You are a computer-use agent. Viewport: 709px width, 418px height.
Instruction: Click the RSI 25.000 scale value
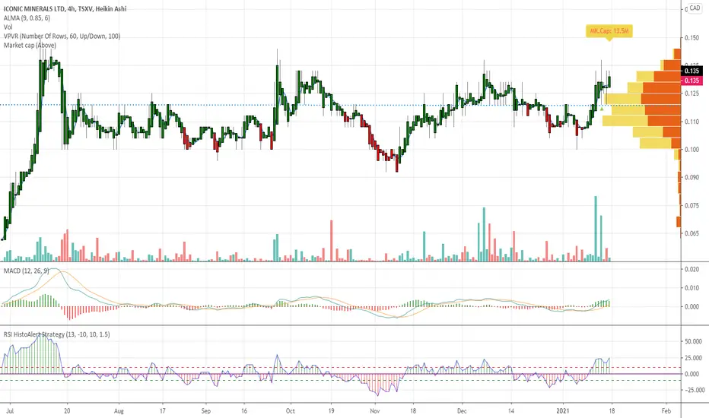[x=693, y=358]
